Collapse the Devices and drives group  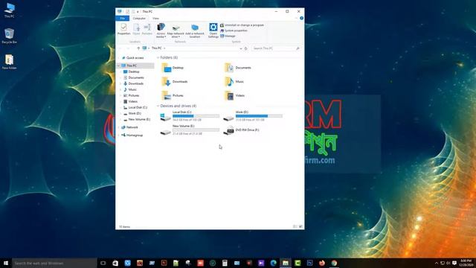point(158,106)
